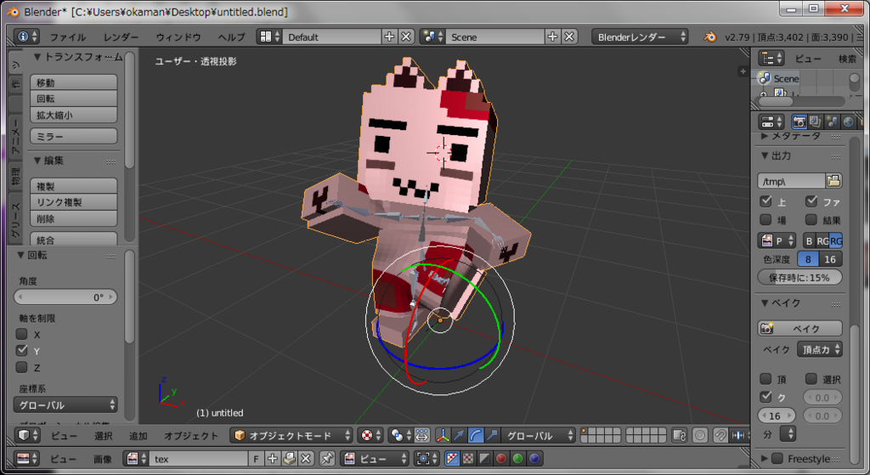Screen dimensions: 870x475
Task: Open the pivot point selector
Action: click(400, 436)
